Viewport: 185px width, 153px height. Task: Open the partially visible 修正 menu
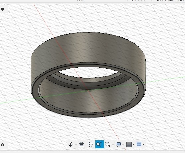click(80, 0)
